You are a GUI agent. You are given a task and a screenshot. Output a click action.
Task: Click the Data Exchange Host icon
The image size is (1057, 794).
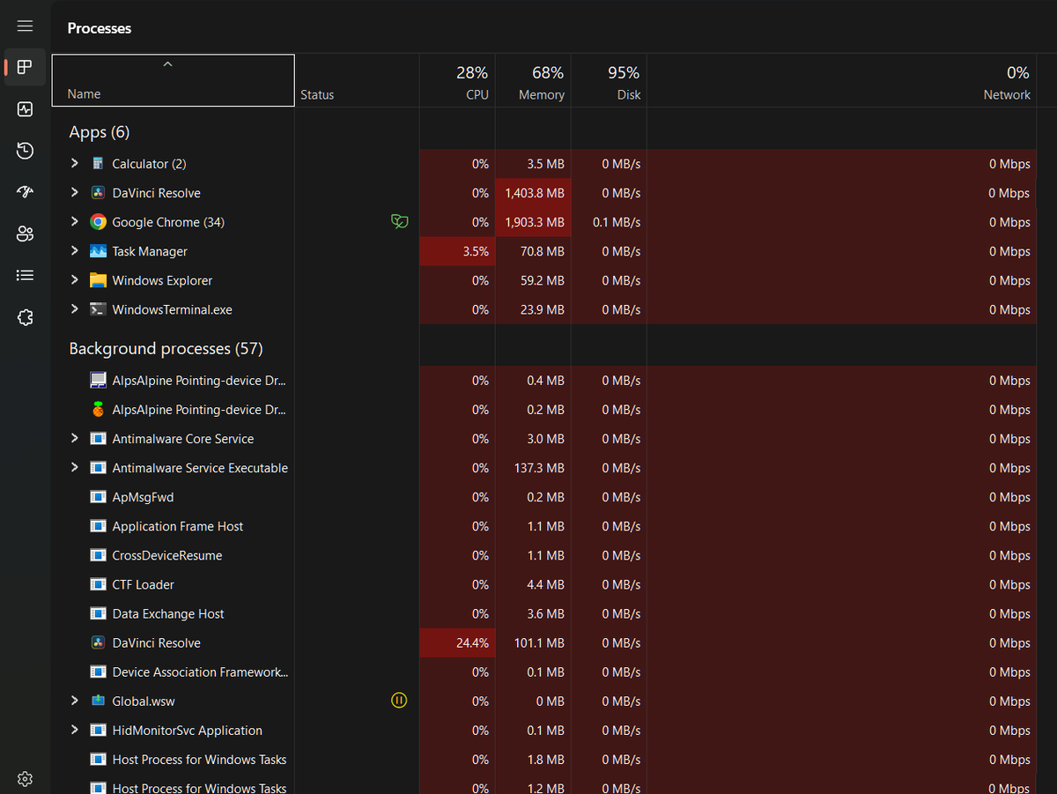point(98,613)
